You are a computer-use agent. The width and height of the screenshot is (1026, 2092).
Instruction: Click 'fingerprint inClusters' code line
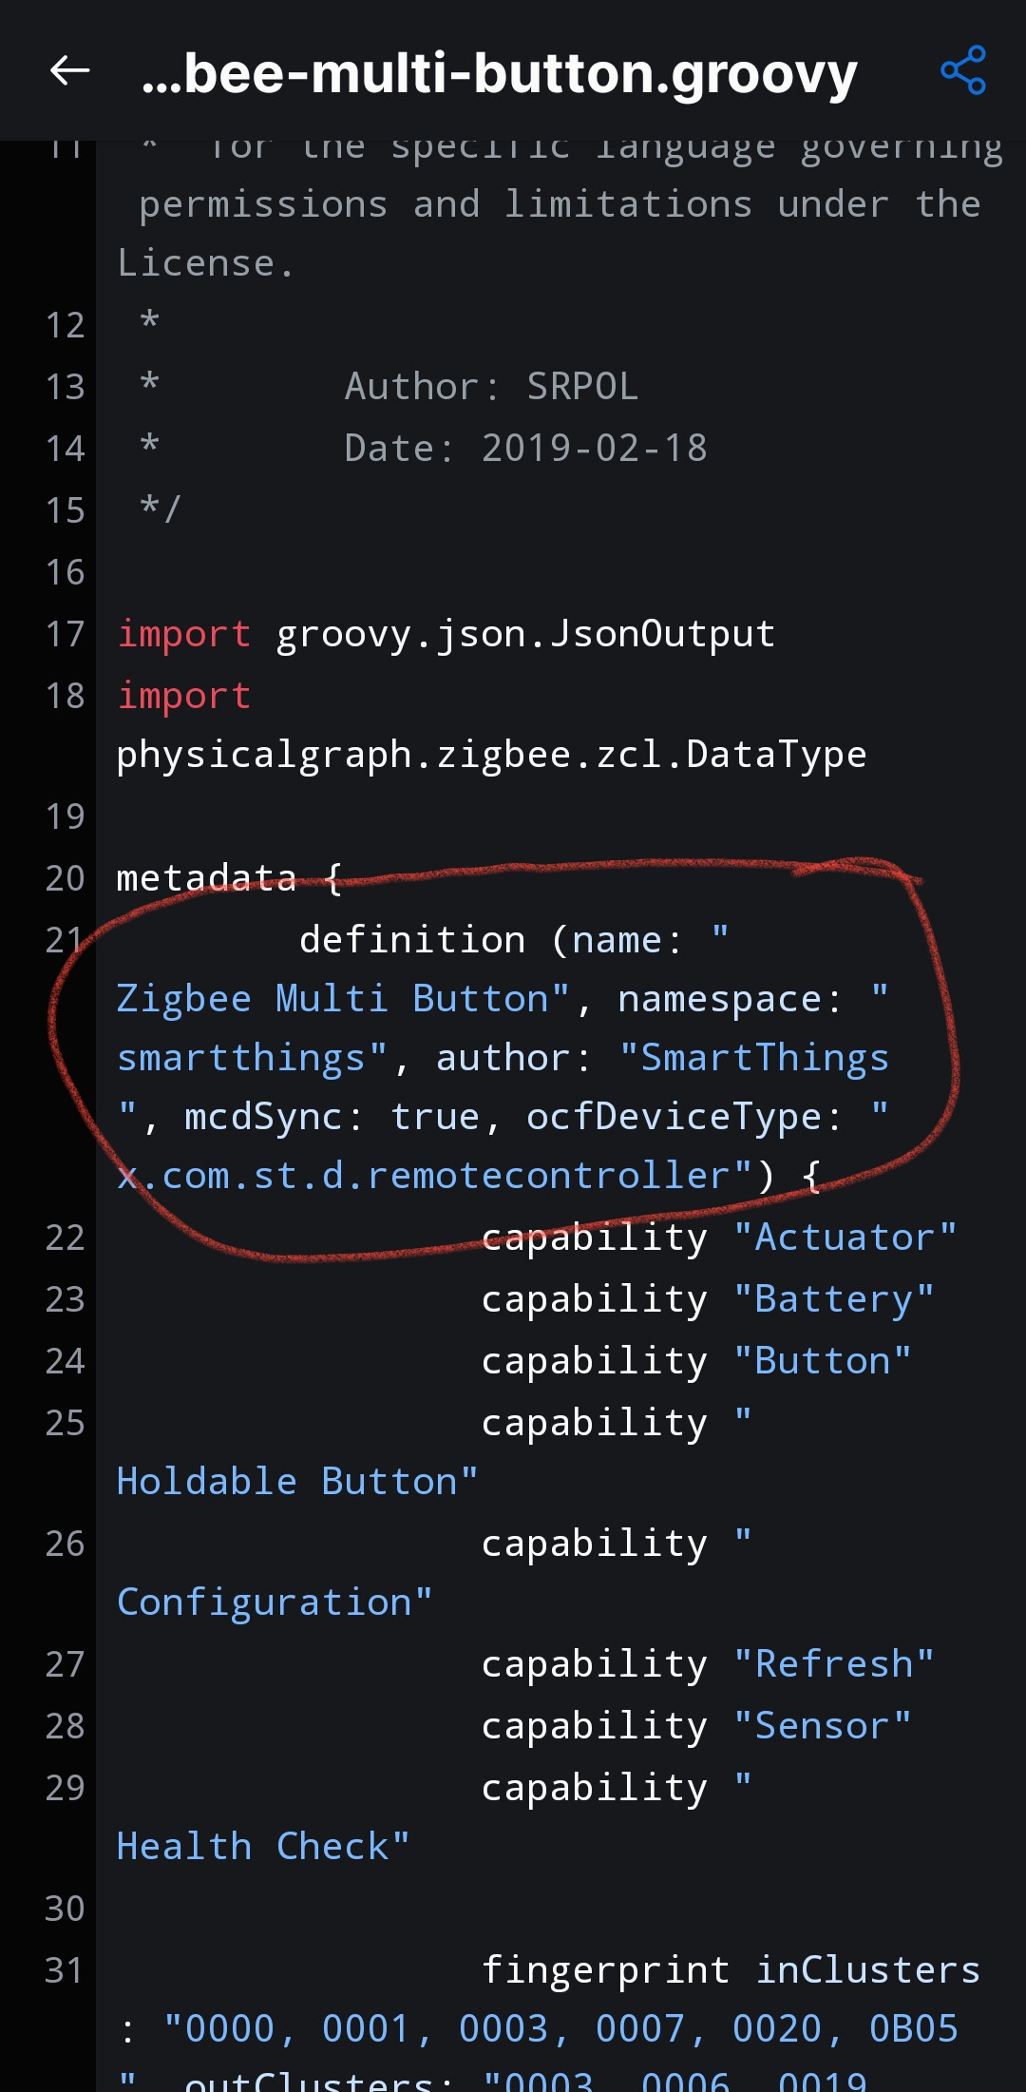point(731,1970)
